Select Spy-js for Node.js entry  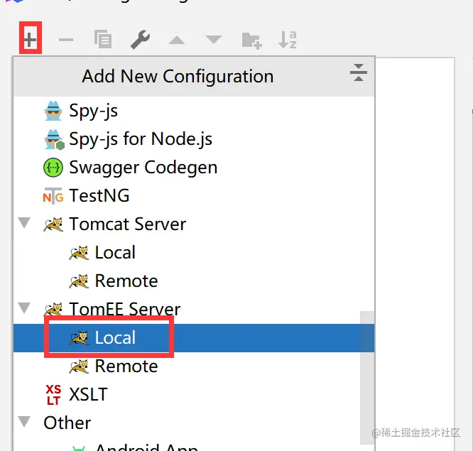pyautogui.click(x=194, y=139)
